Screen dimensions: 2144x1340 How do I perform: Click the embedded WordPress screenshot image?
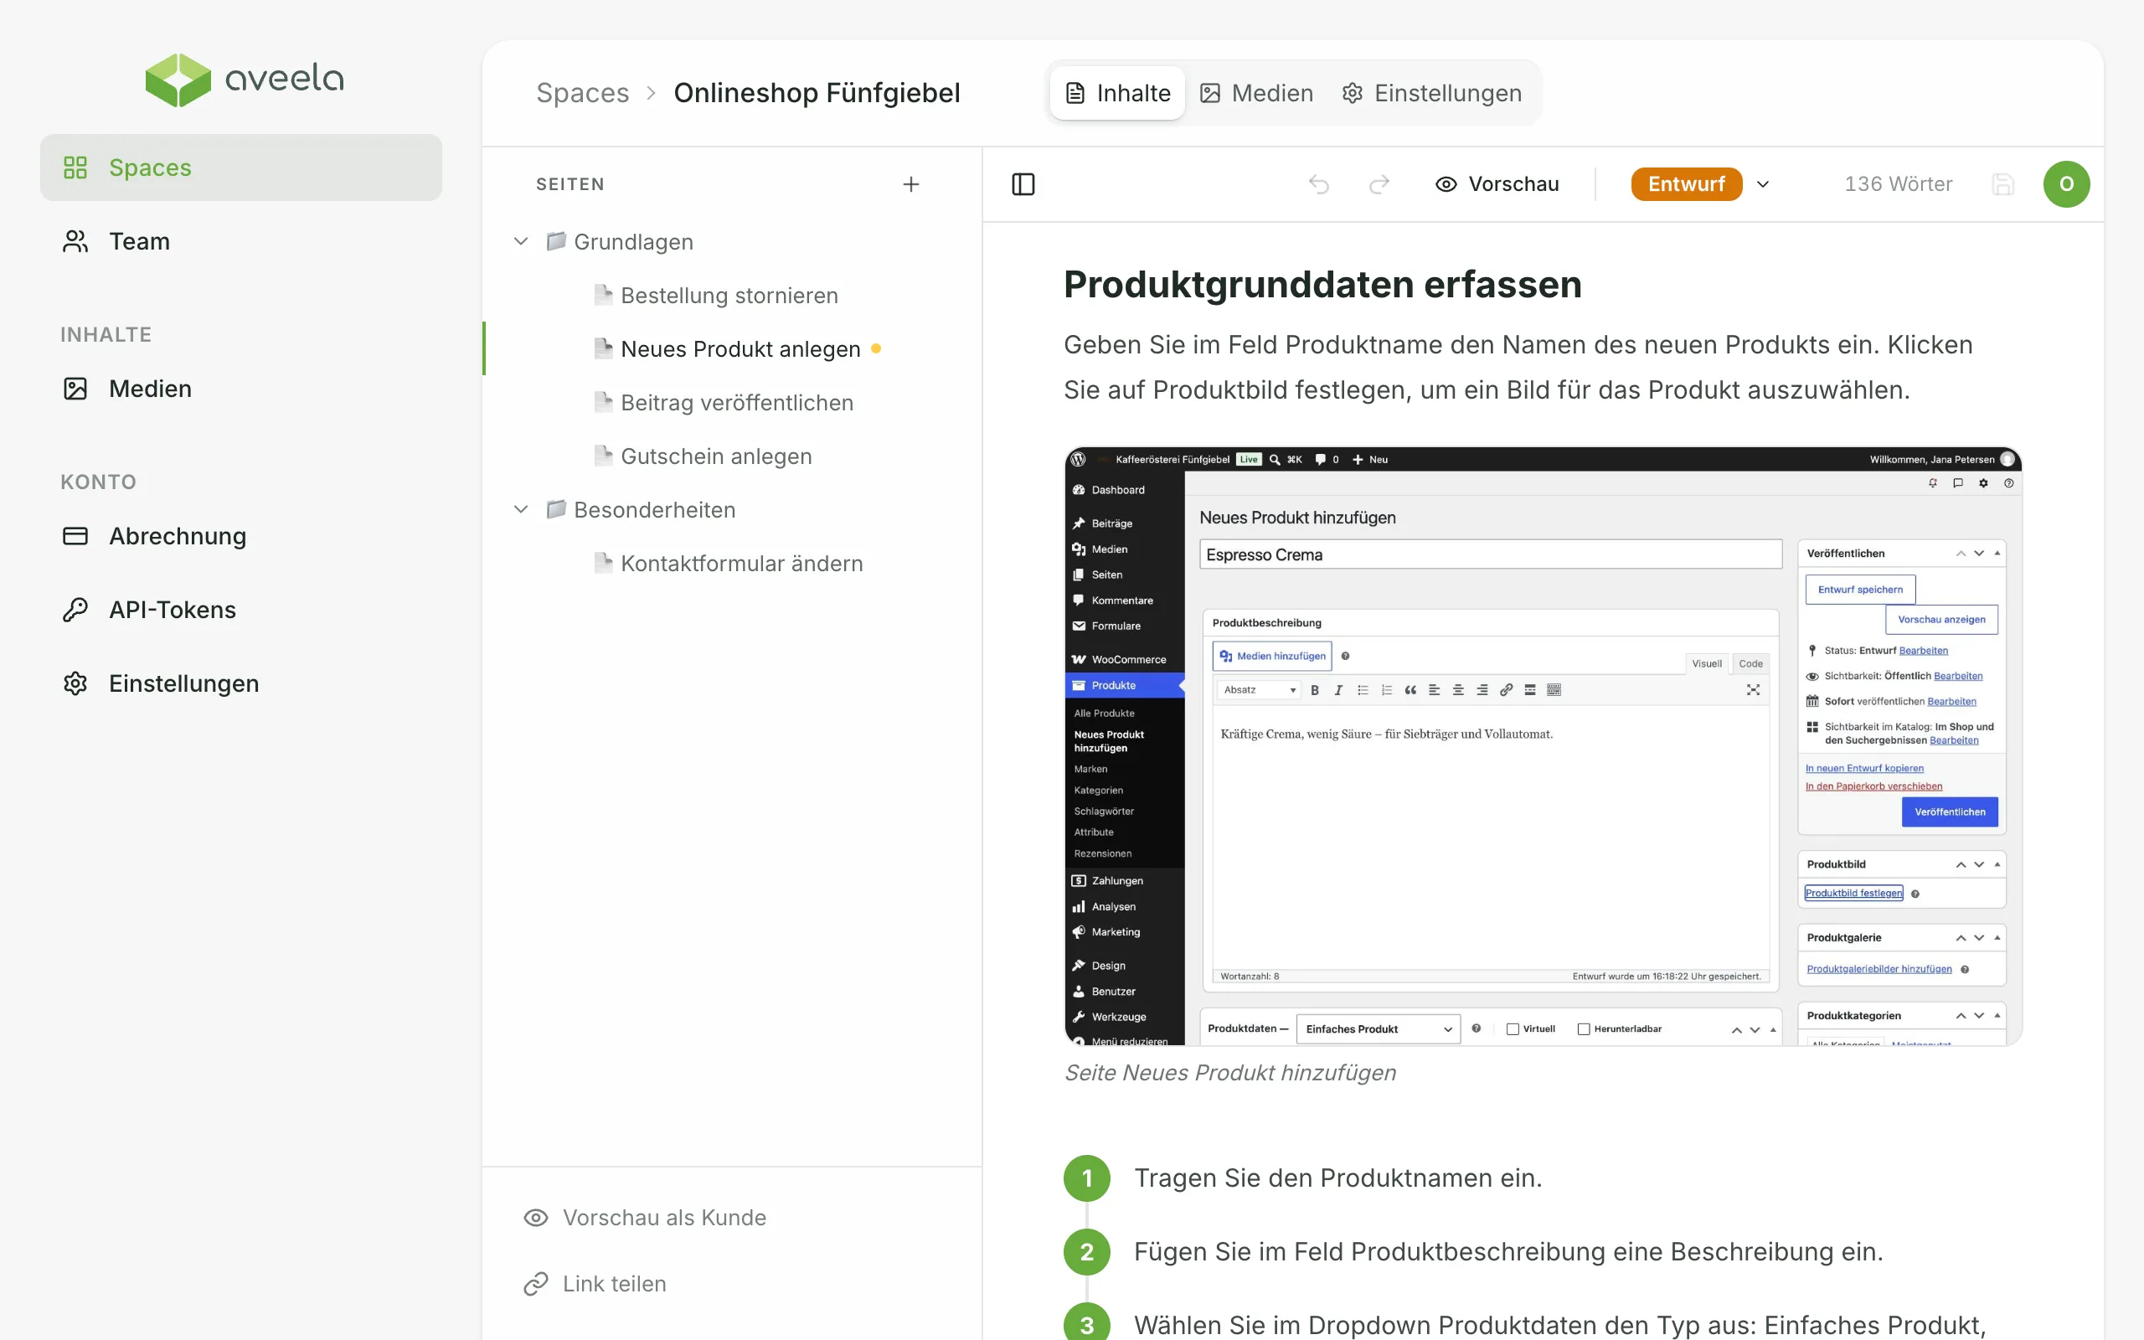(x=1544, y=746)
